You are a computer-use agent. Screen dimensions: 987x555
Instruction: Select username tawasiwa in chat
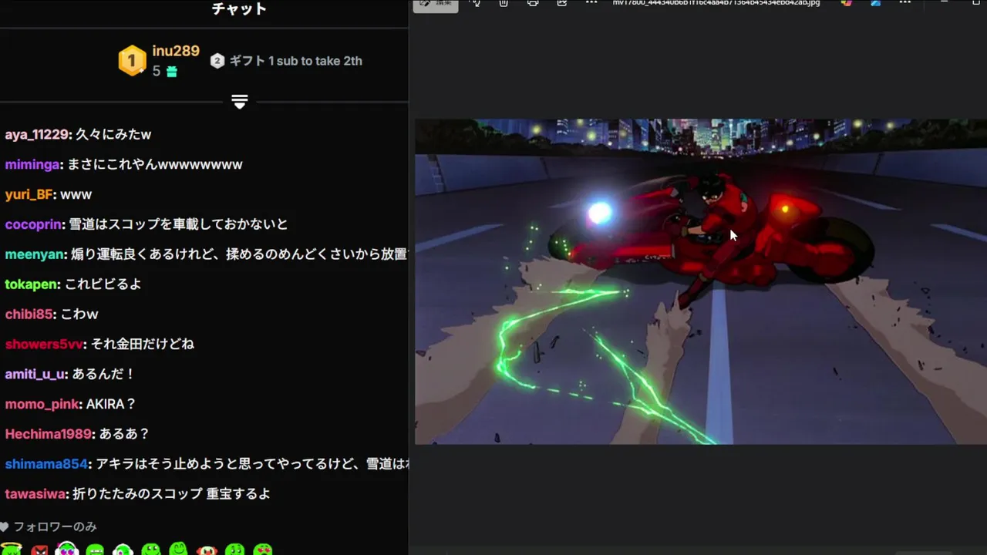(35, 494)
